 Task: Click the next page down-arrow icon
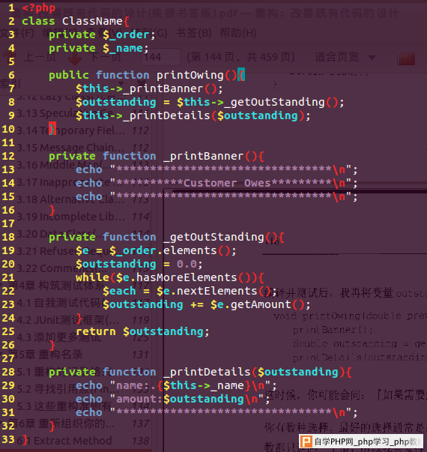75,58
